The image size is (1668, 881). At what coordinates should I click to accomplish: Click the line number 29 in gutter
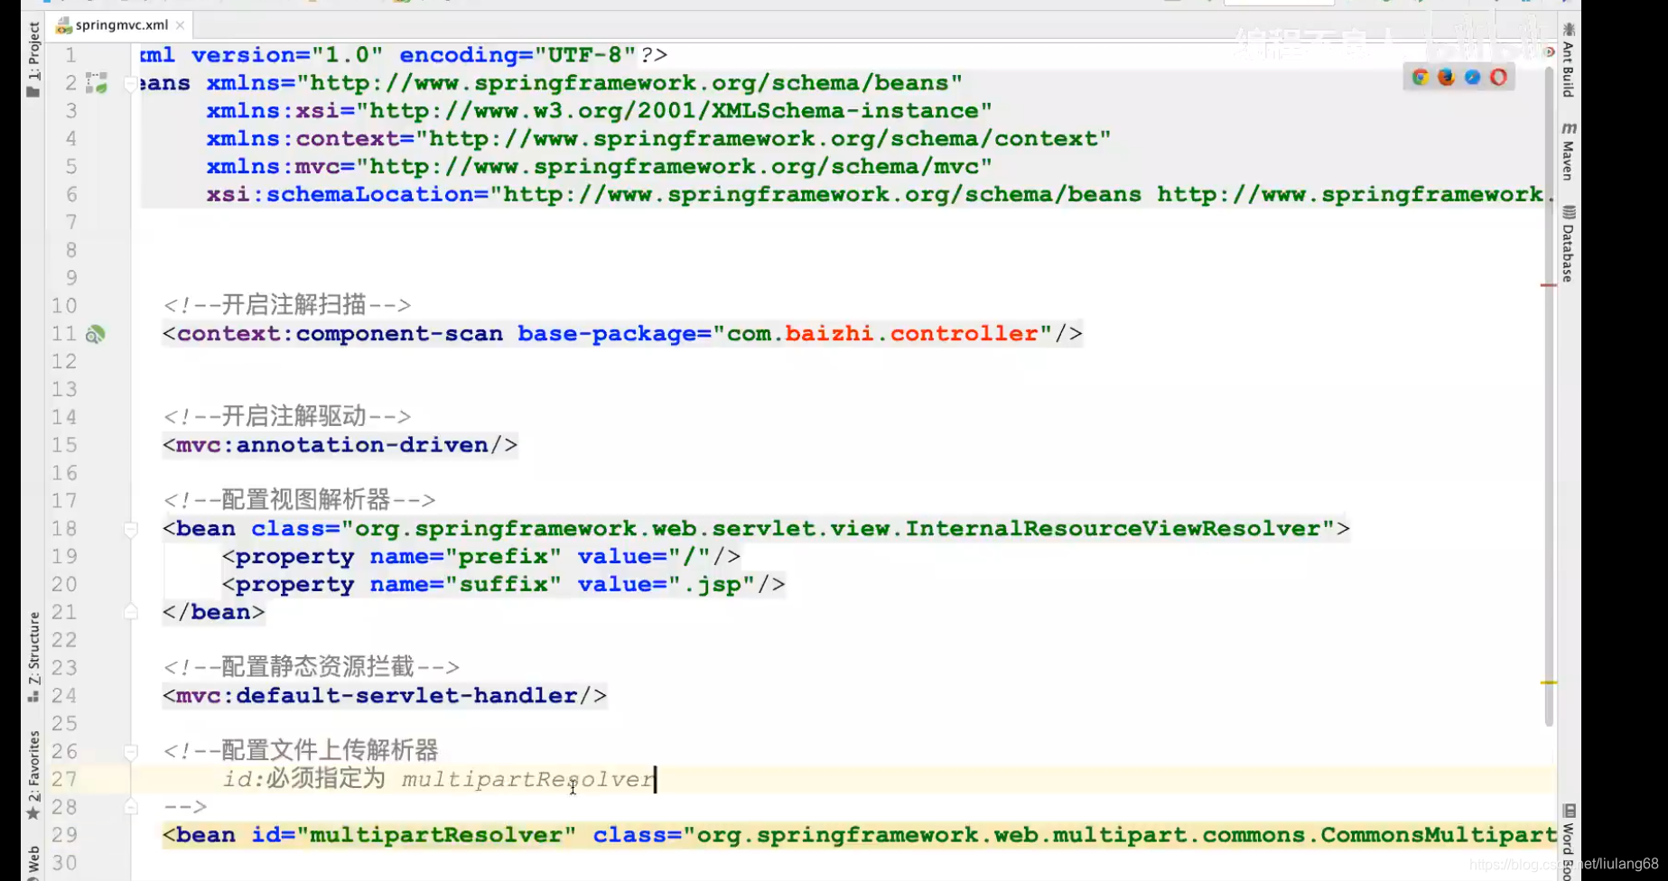[x=64, y=835]
